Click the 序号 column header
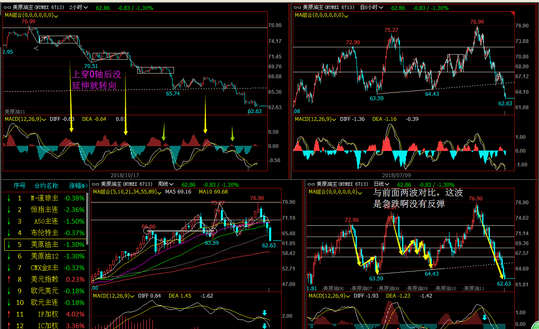This screenshot has width=539, height=329. [19, 186]
